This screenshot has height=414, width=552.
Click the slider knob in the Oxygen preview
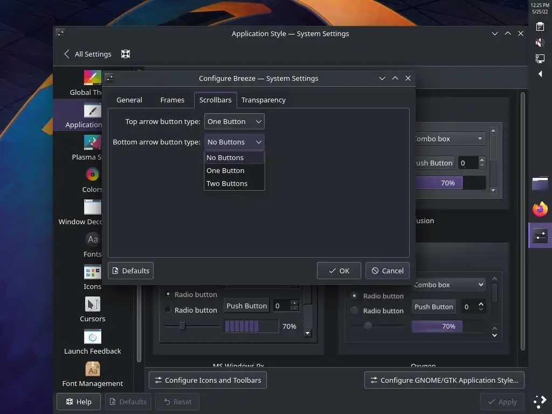368,325
